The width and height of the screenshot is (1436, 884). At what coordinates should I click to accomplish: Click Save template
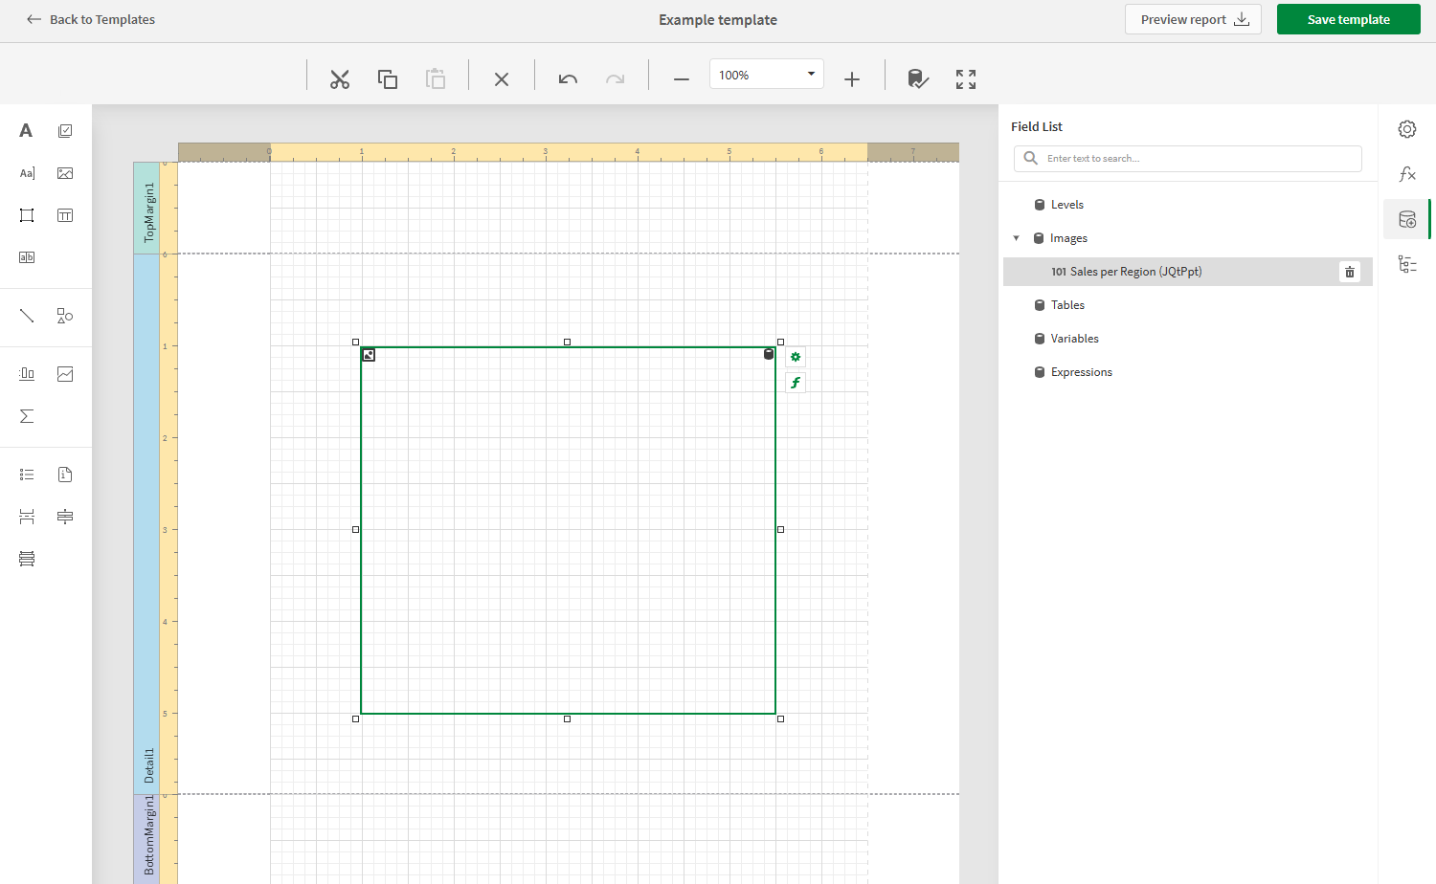pyautogui.click(x=1348, y=19)
